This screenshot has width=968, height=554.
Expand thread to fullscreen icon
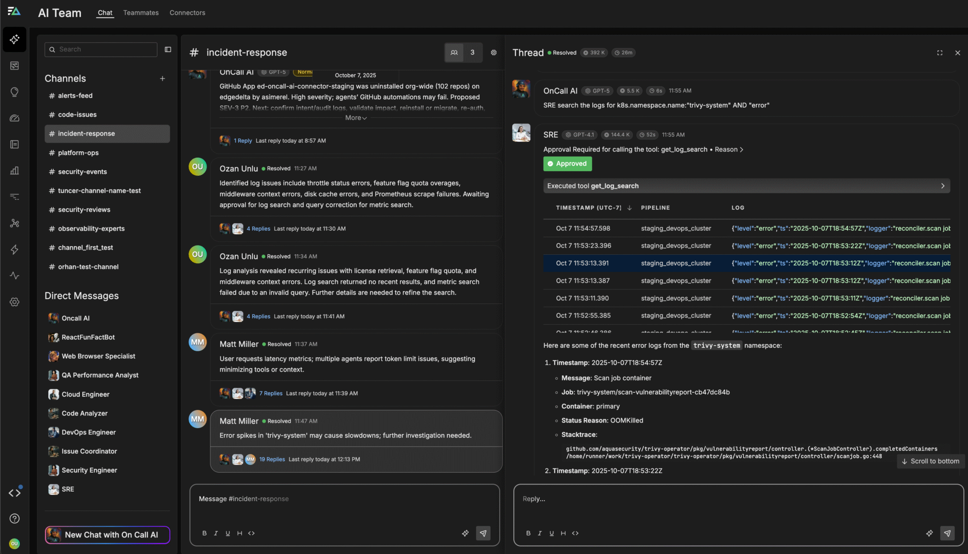(x=940, y=53)
